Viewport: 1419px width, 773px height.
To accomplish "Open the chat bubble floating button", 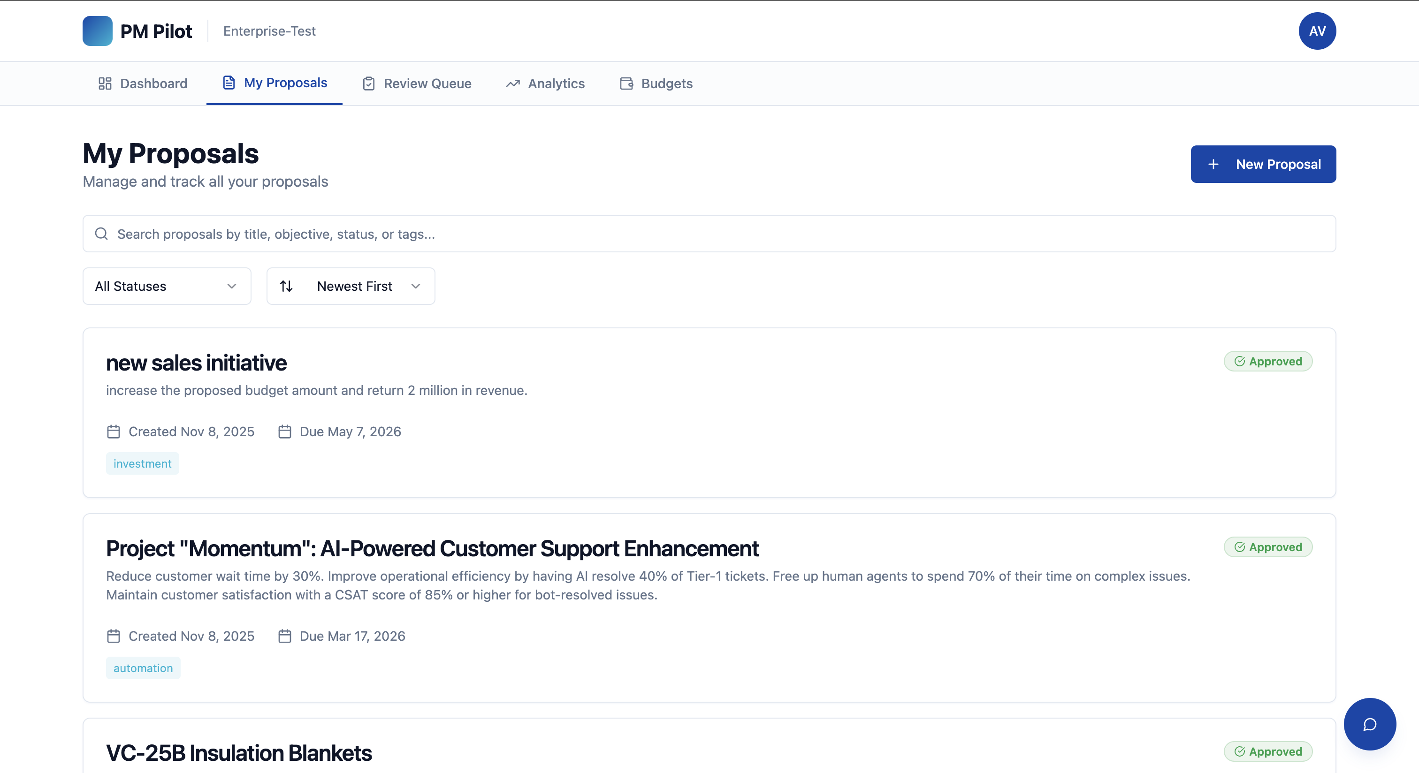I will [x=1369, y=724].
